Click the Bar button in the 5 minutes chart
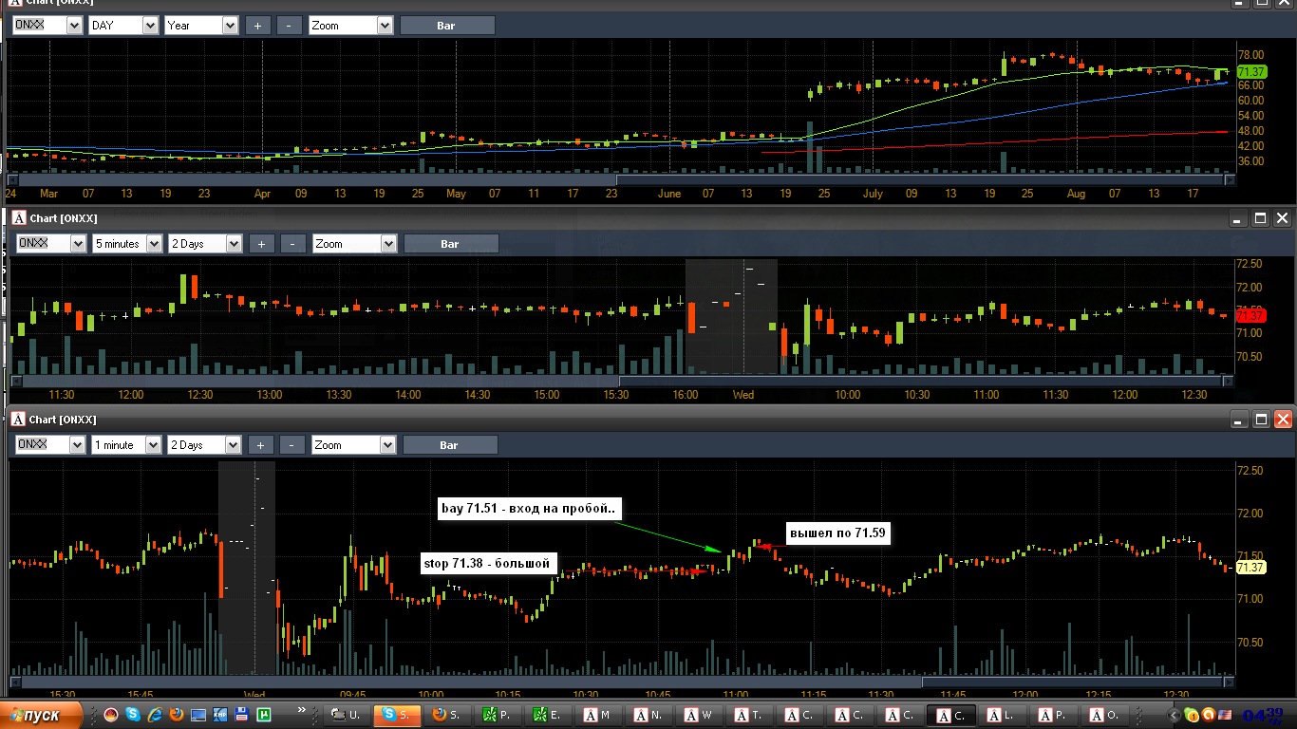 [451, 244]
